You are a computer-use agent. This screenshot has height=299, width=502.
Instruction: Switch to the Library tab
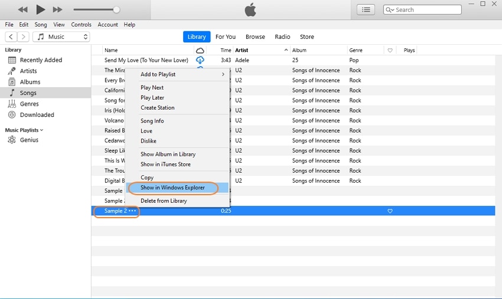[197, 37]
